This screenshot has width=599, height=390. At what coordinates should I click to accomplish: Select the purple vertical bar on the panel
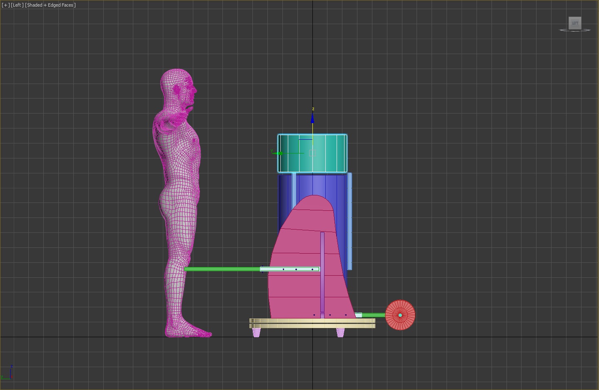point(322,274)
